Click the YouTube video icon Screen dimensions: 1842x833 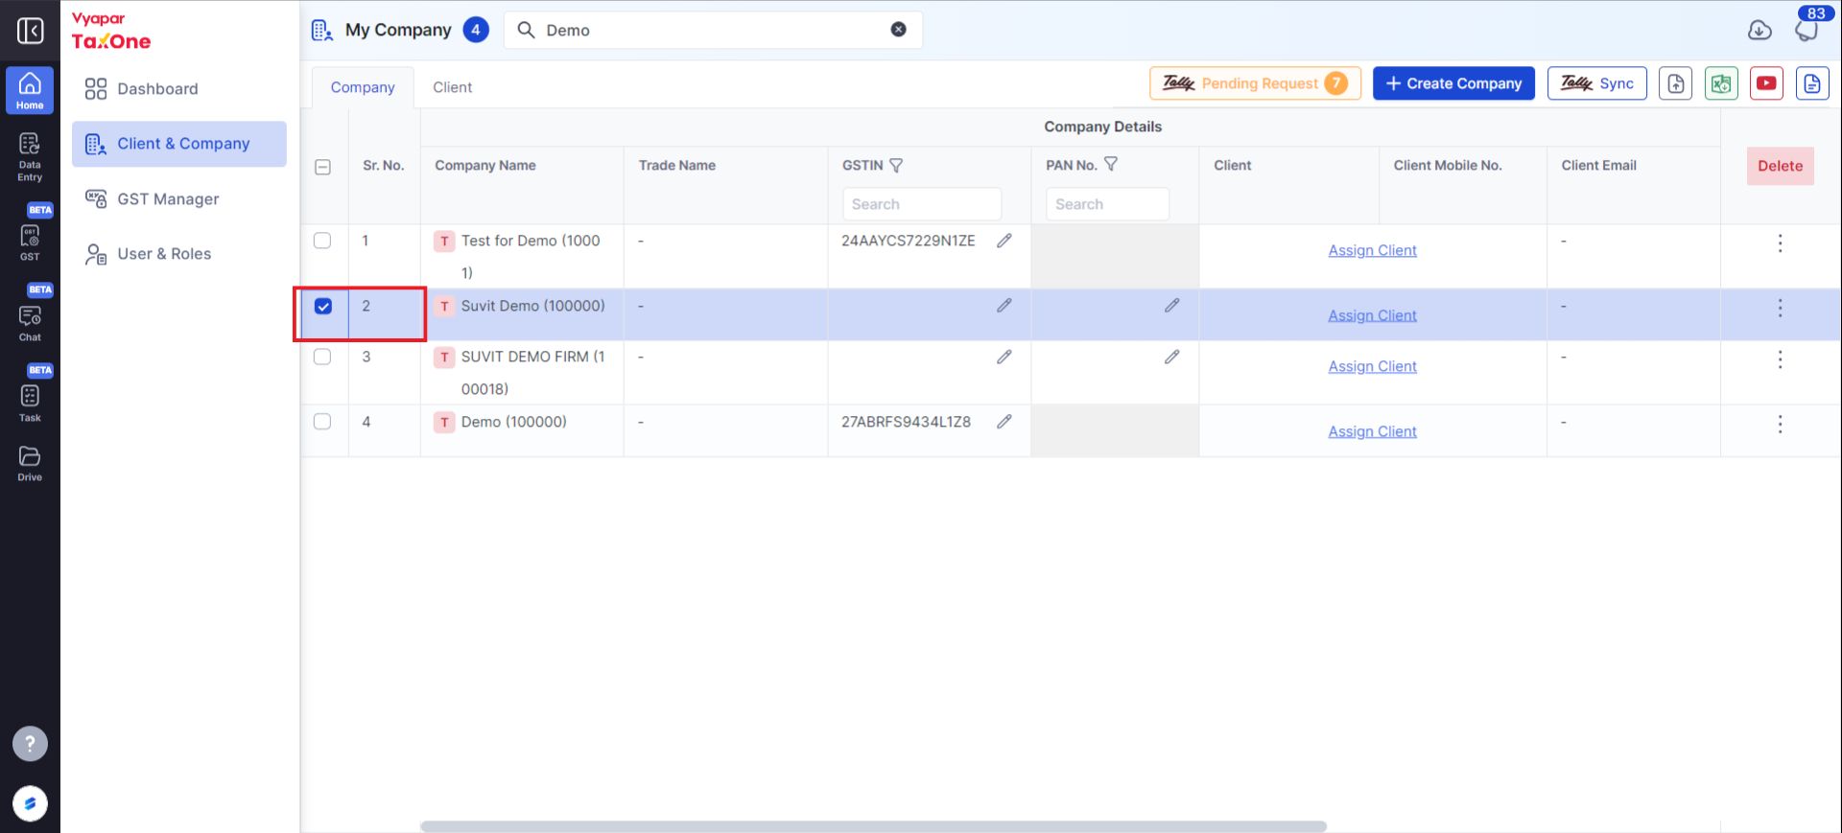pyautogui.click(x=1766, y=83)
